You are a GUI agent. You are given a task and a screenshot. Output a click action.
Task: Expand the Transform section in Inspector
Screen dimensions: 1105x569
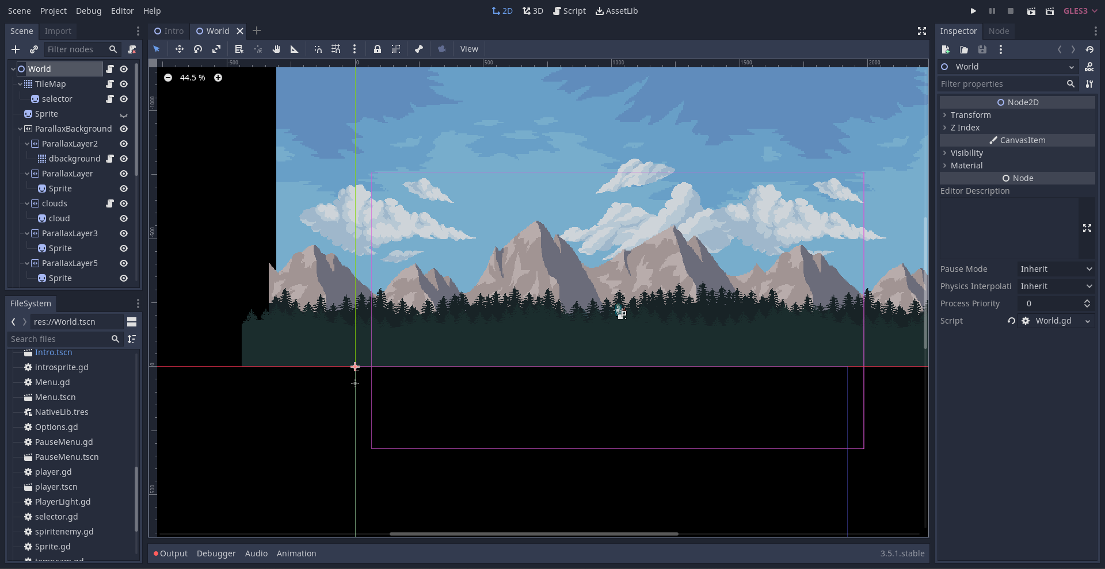[x=970, y=115]
